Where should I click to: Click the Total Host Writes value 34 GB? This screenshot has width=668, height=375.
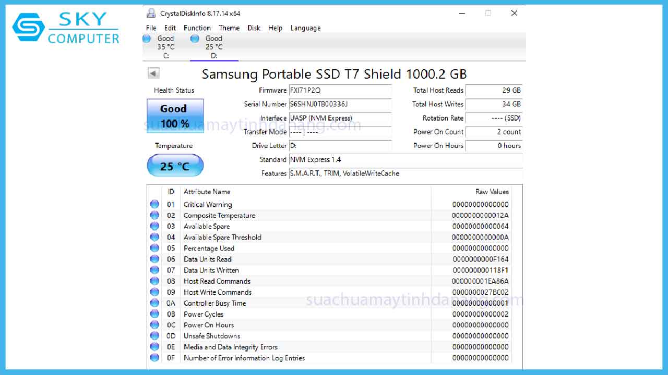(494, 104)
